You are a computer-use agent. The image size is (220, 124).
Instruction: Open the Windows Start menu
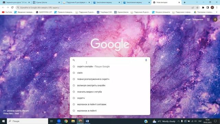pos(3,121)
